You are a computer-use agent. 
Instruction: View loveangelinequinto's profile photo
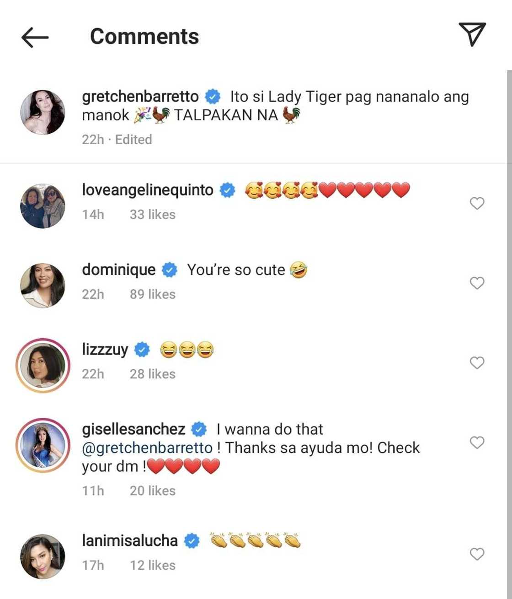click(x=43, y=206)
